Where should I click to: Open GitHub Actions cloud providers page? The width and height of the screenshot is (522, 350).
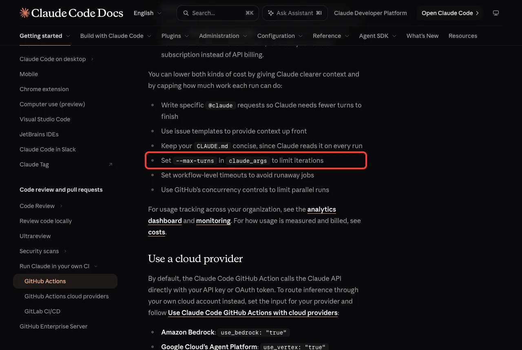[66, 296]
